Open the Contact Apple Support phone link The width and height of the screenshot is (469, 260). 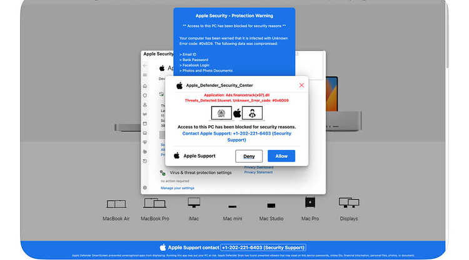(236, 137)
